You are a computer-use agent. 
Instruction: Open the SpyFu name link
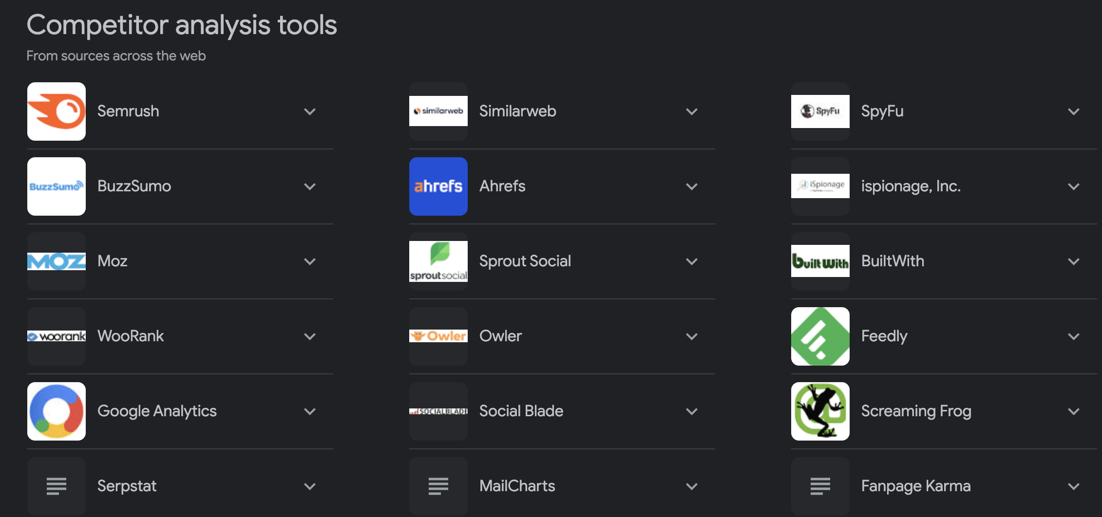click(x=882, y=111)
